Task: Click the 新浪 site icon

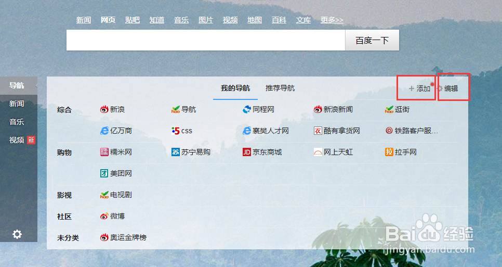Action: coord(104,109)
